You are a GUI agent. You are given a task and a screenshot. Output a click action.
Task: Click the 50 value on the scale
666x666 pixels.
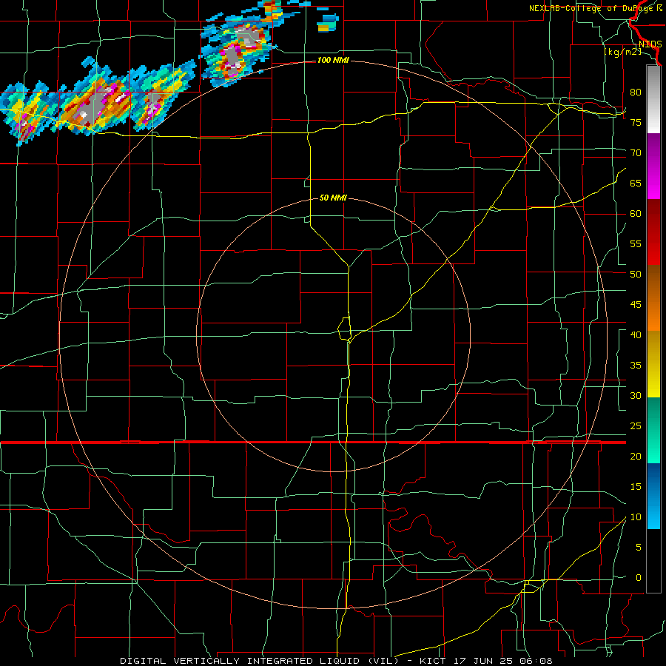point(636,275)
